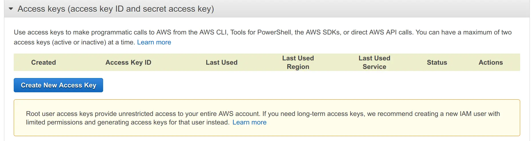
Task: Click the Last Used Region column header
Action: pos(298,62)
